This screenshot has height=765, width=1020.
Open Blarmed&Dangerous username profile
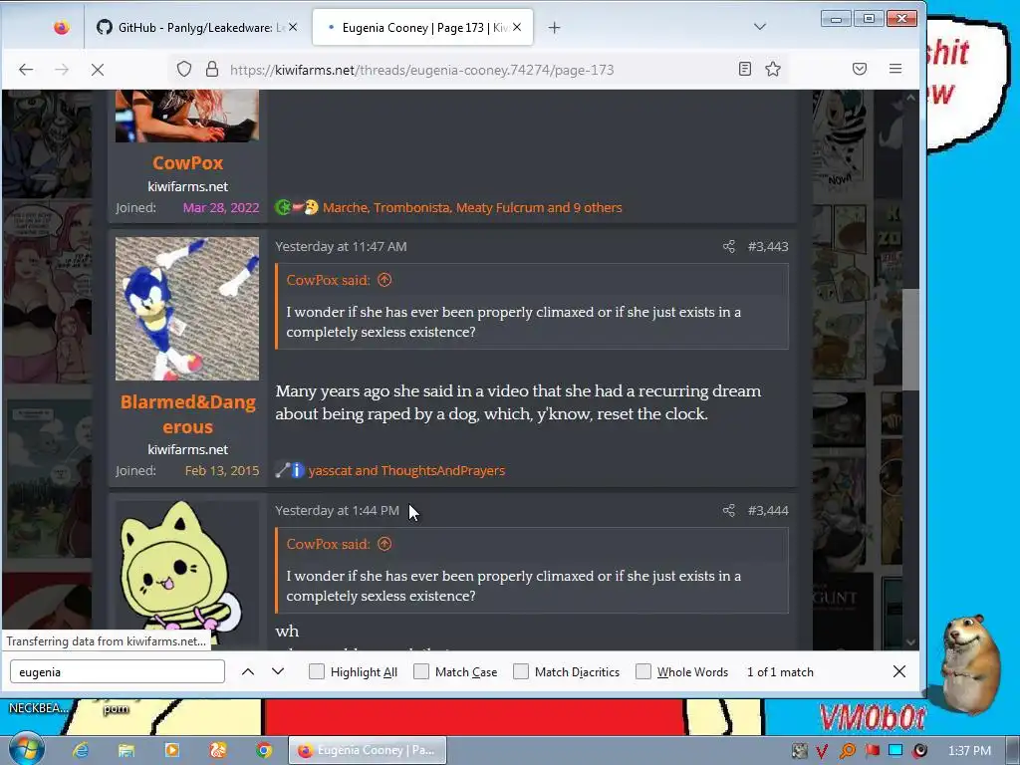187,414
